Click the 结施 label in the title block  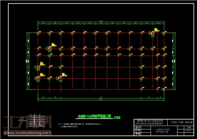tap(188, 127)
